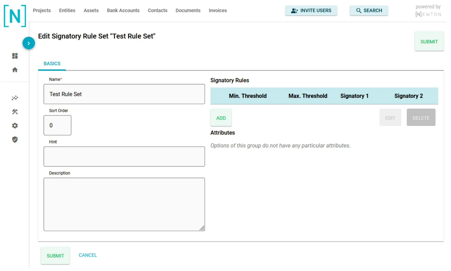Open the Documents menu
The width and height of the screenshot is (451, 271).
point(188,11)
